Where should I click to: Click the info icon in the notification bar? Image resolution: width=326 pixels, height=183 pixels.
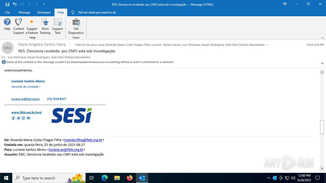[x=4, y=62]
